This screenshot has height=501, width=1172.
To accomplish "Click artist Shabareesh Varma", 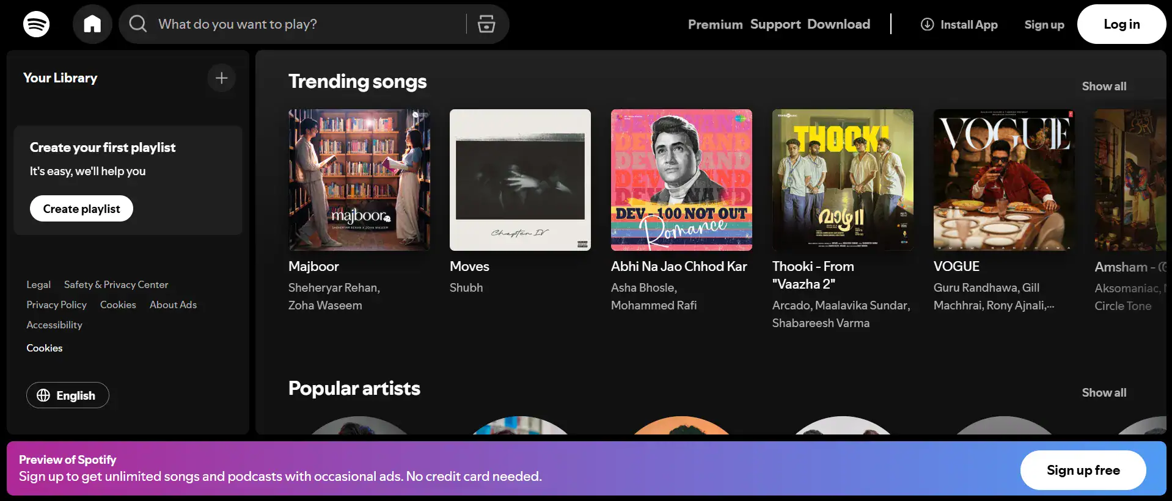I will 821,323.
